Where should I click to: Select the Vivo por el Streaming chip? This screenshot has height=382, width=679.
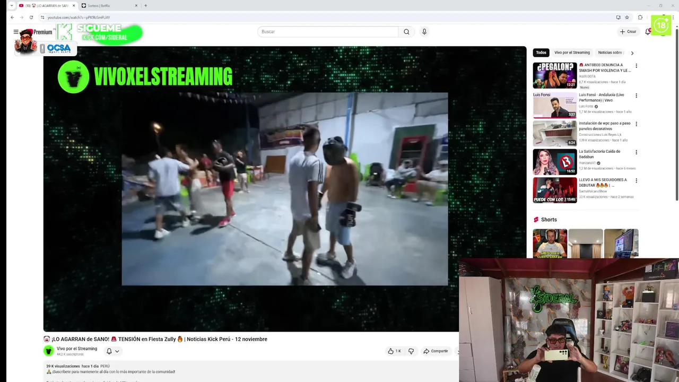572,53
